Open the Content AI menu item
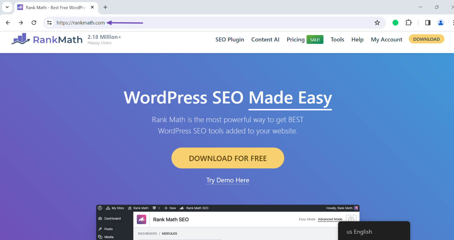The height and width of the screenshot is (240, 454). [x=265, y=39]
